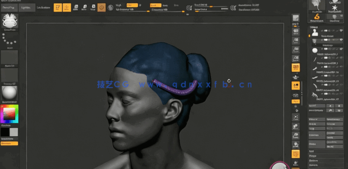Click the move subtool up arrow button
The image size is (348, 169).
330,110
